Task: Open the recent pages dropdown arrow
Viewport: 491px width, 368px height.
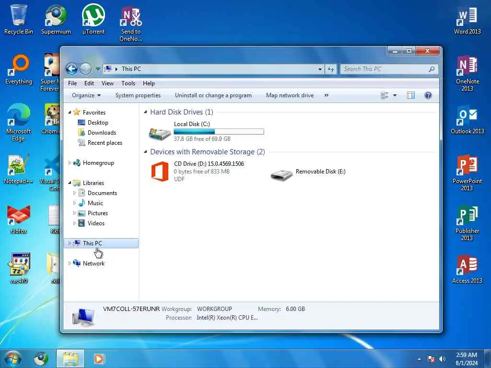Action: 98,69
